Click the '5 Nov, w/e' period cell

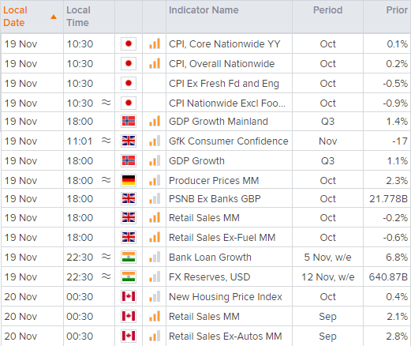(327, 257)
